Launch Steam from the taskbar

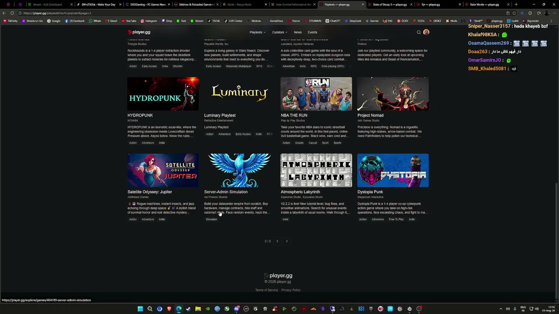click(x=188, y=309)
